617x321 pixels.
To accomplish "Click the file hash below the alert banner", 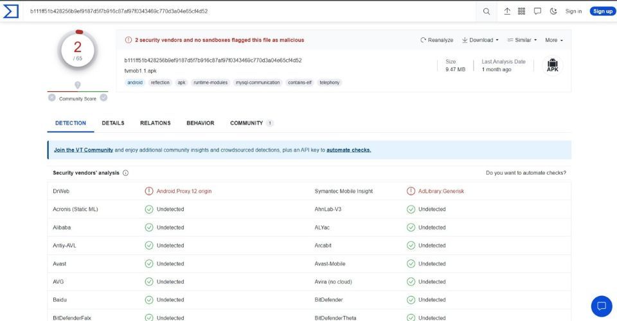I will (x=213, y=60).
